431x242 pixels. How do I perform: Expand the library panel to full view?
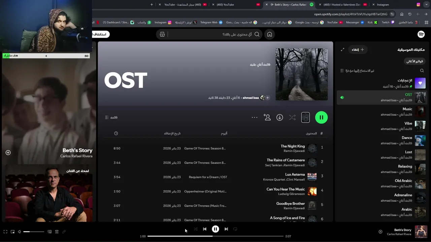click(342, 49)
